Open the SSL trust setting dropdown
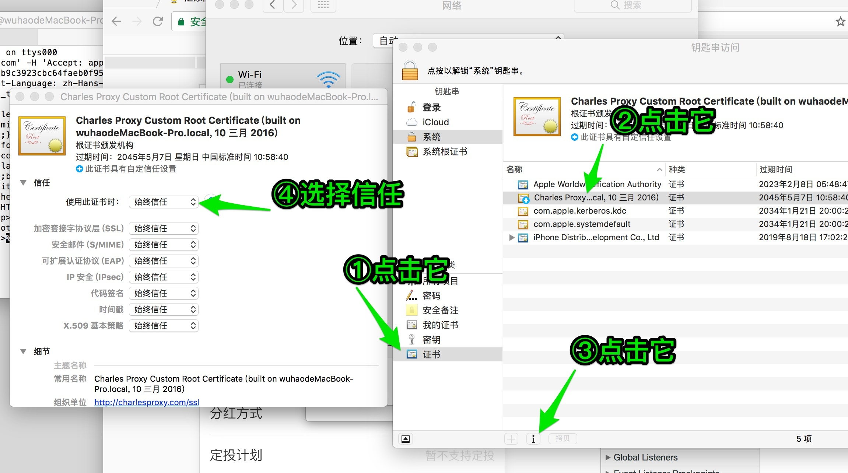Viewport: 848px width, 473px height. (164, 228)
